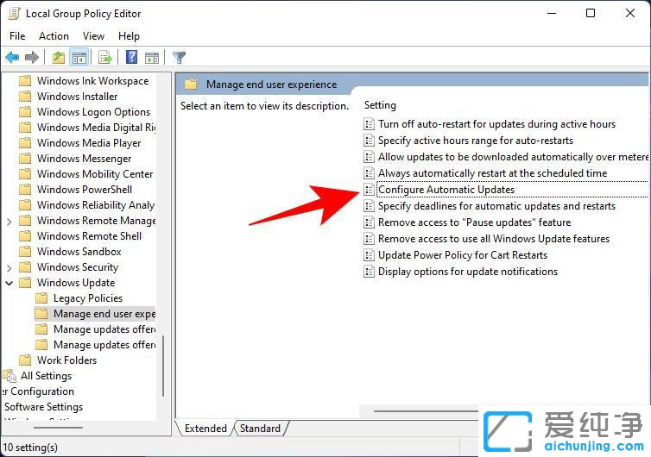Viewport: 651px width, 457px height.
Task: Click the Back arrow toolbar icon
Action: click(12, 57)
